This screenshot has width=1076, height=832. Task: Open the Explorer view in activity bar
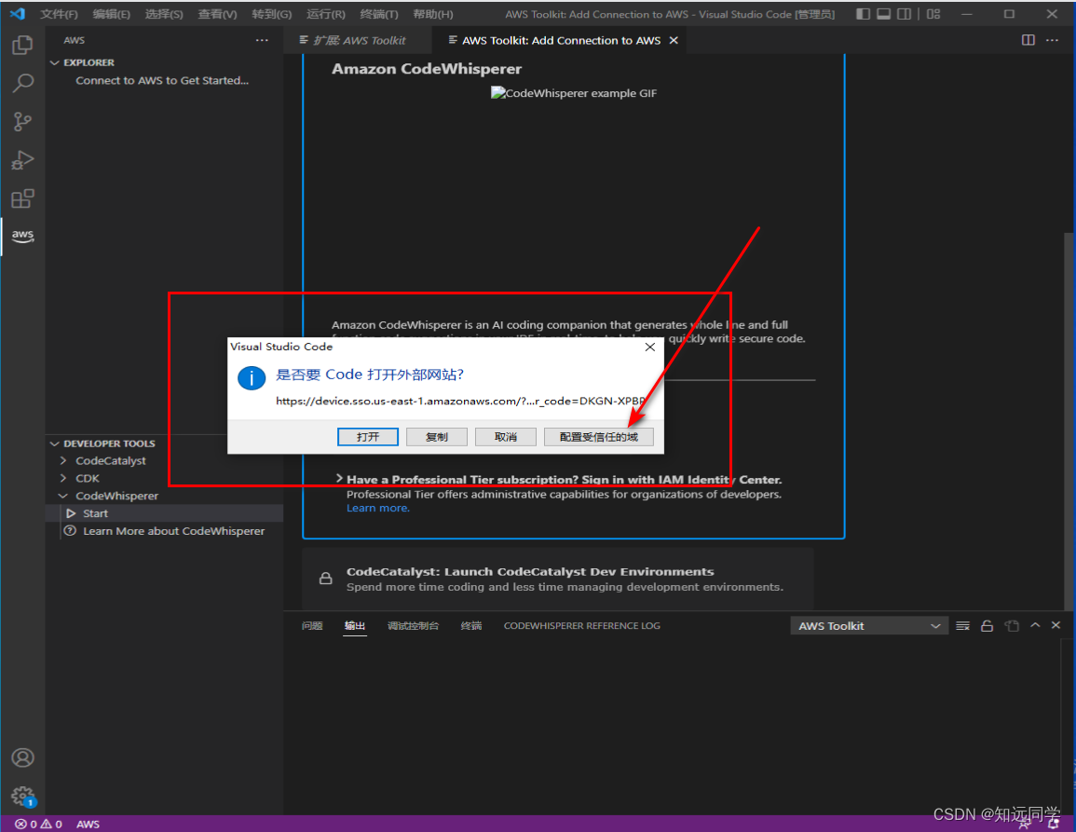pos(22,46)
